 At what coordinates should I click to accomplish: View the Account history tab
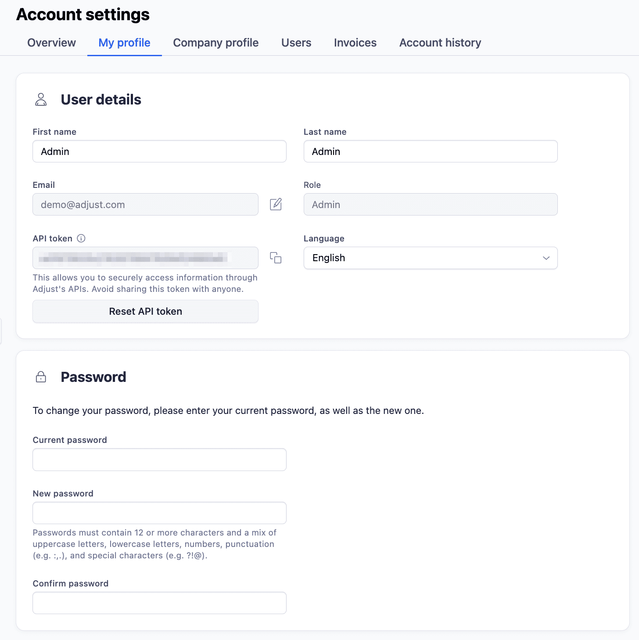(440, 43)
